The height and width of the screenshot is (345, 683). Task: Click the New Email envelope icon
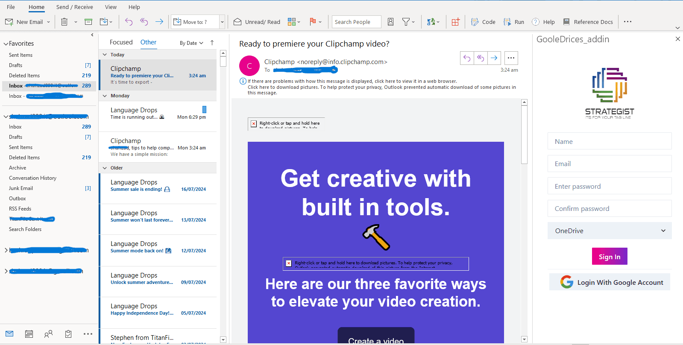pos(9,22)
